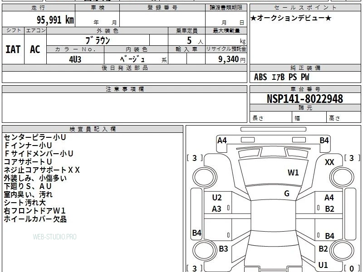Viewport: 363px width, 272px height.
Task: Click the 車台番号 header
Action: click(305, 89)
